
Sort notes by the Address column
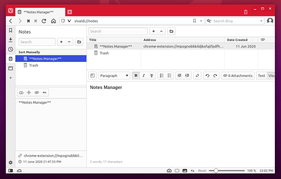tap(183, 40)
